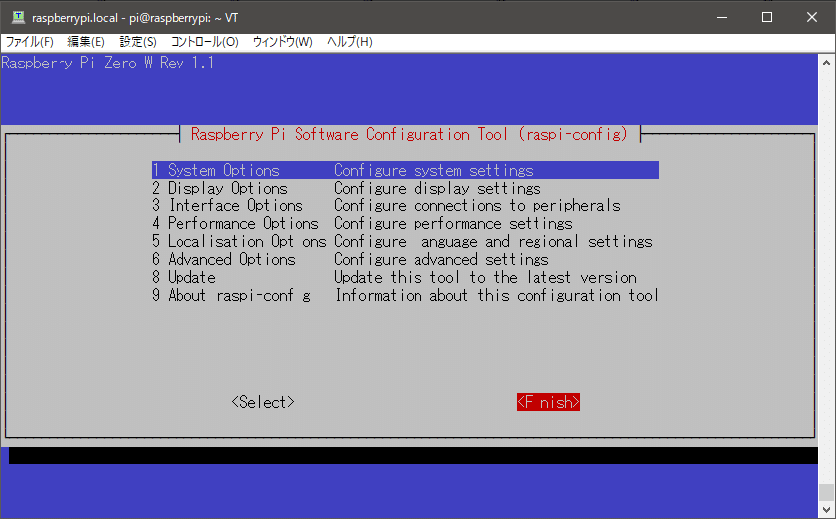Image resolution: width=836 pixels, height=519 pixels.
Task: Click 'Configure performance settings' description
Action: pyautogui.click(x=454, y=223)
